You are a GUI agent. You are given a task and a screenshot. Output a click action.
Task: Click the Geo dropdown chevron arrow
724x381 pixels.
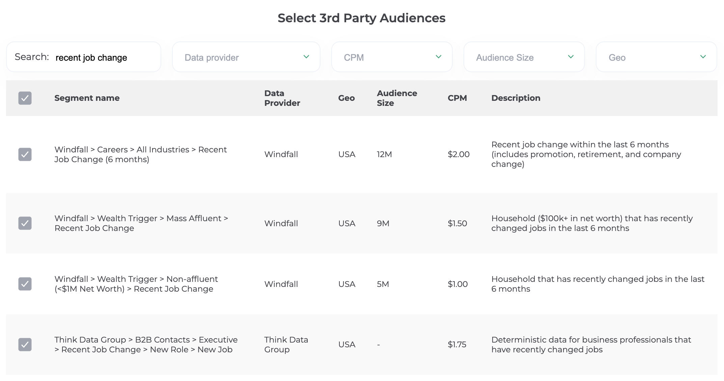click(703, 57)
